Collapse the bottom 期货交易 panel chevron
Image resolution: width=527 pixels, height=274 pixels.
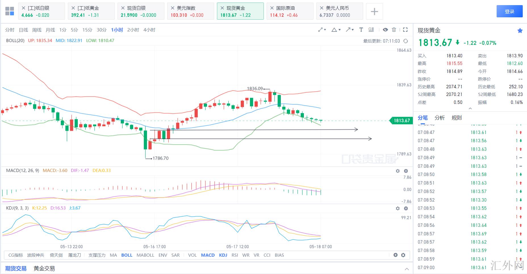tap(407, 269)
